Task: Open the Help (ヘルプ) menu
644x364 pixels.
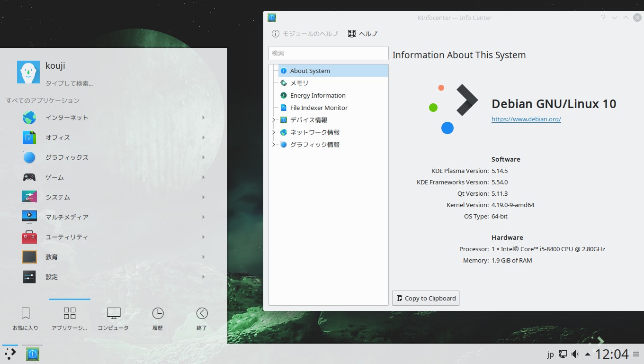Action: click(x=362, y=34)
